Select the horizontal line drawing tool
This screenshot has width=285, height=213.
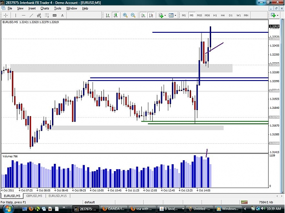(23, 15)
